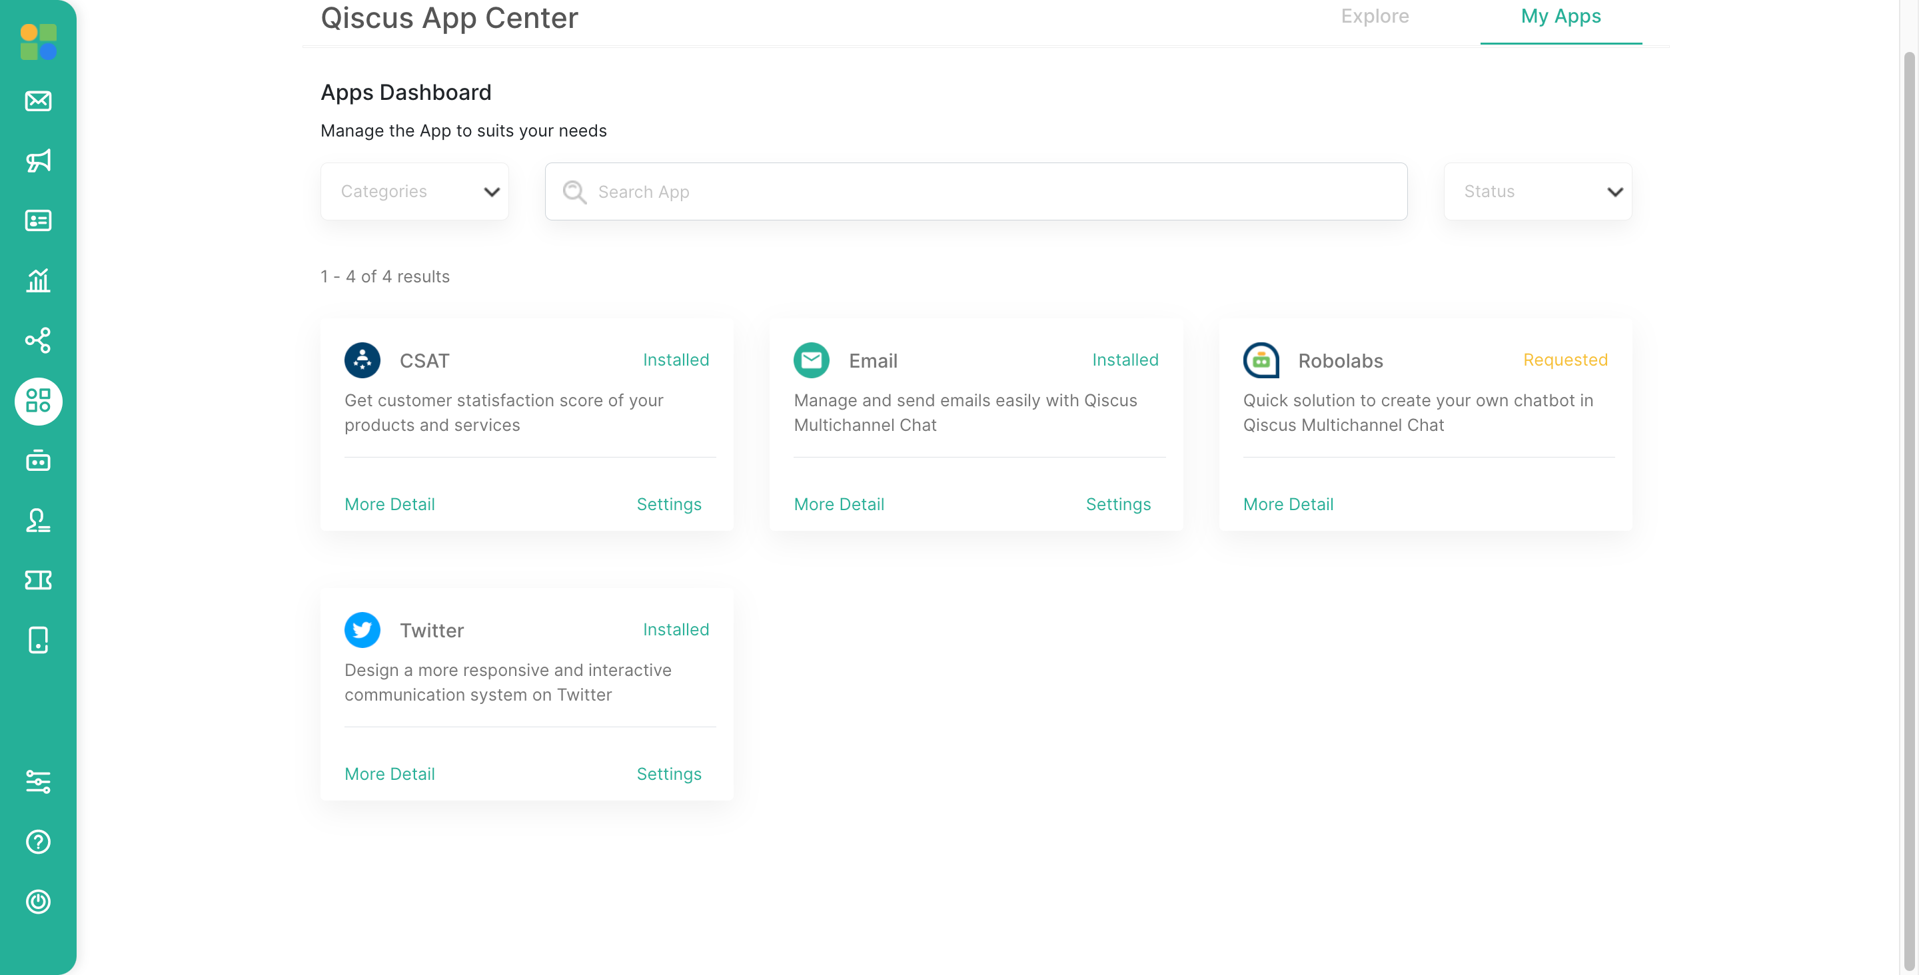The width and height of the screenshot is (1919, 975).
Task: Open the Help question mark icon
Action: pyautogui.click(x=38, y=842)
